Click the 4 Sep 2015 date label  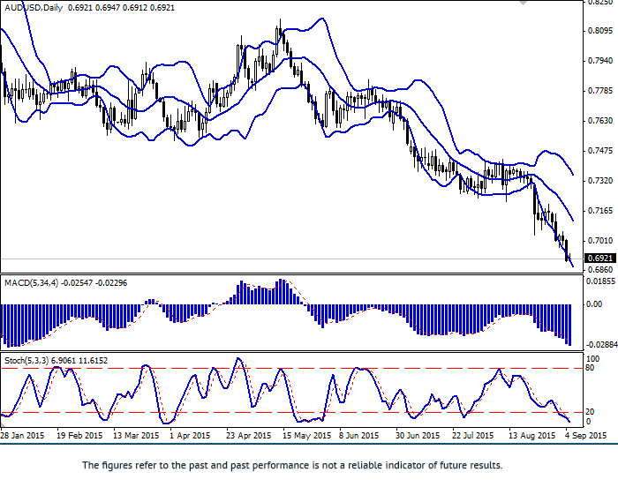(x=585, y=436)
